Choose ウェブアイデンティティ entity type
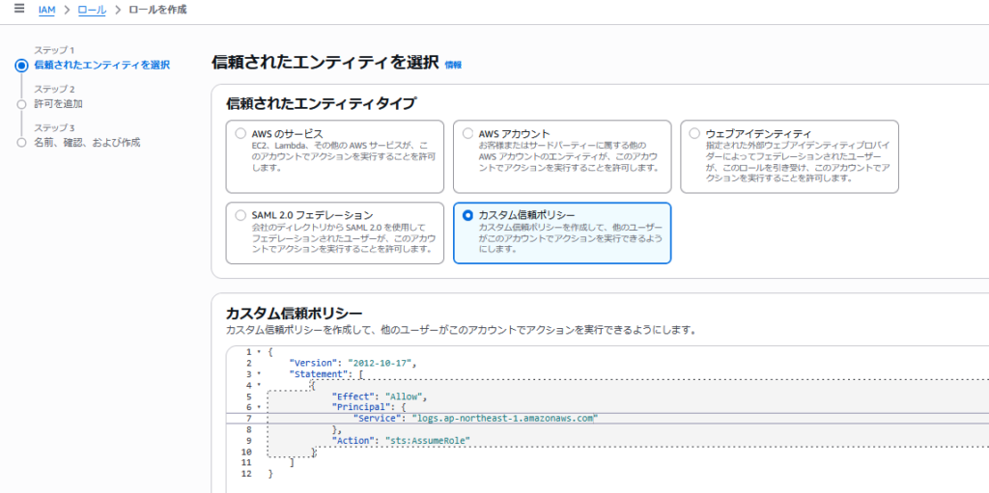 (695, 133)
